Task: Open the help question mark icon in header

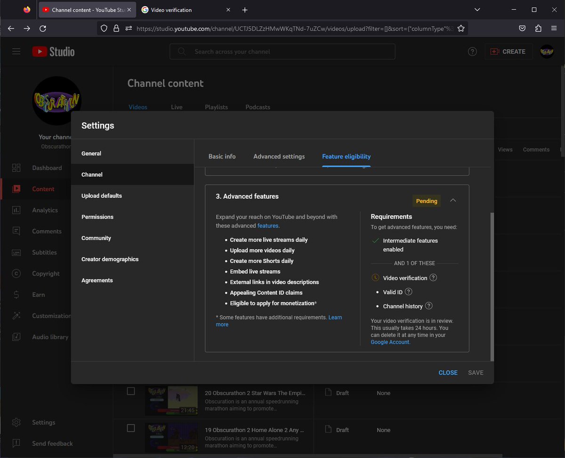Action: point(472,52)
